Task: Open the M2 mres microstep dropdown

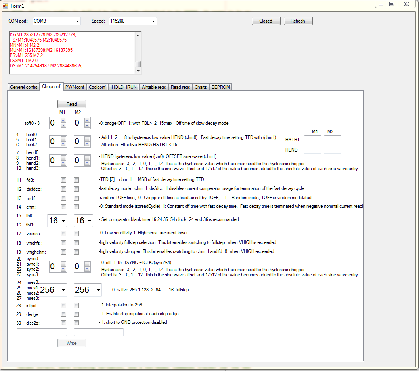Action: [x=98, y=290]
